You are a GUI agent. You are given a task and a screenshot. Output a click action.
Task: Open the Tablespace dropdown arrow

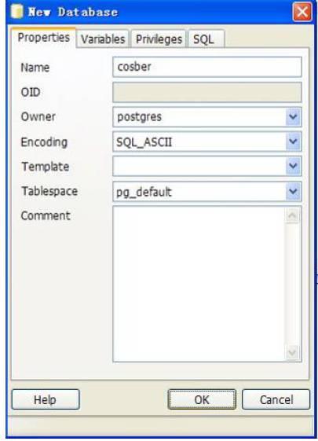(x=294, y=192)
